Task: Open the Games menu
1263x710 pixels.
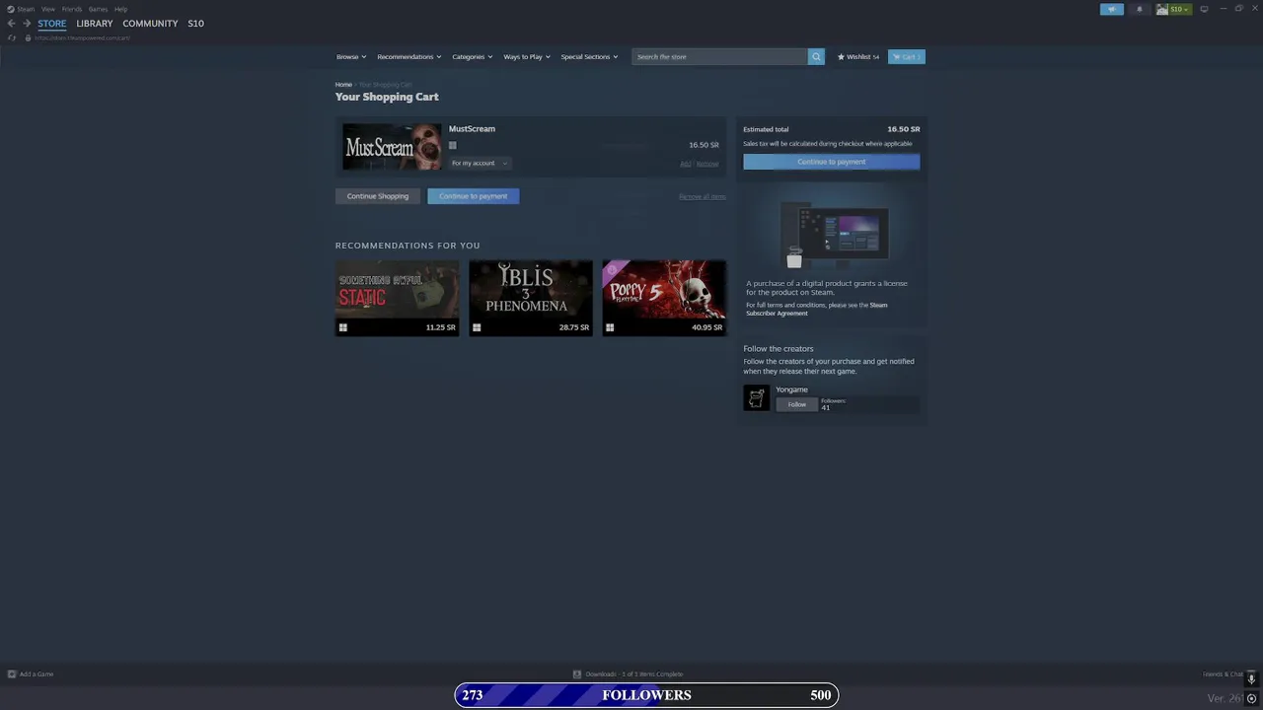Action: pyautogui.click(x=98, y=9)
